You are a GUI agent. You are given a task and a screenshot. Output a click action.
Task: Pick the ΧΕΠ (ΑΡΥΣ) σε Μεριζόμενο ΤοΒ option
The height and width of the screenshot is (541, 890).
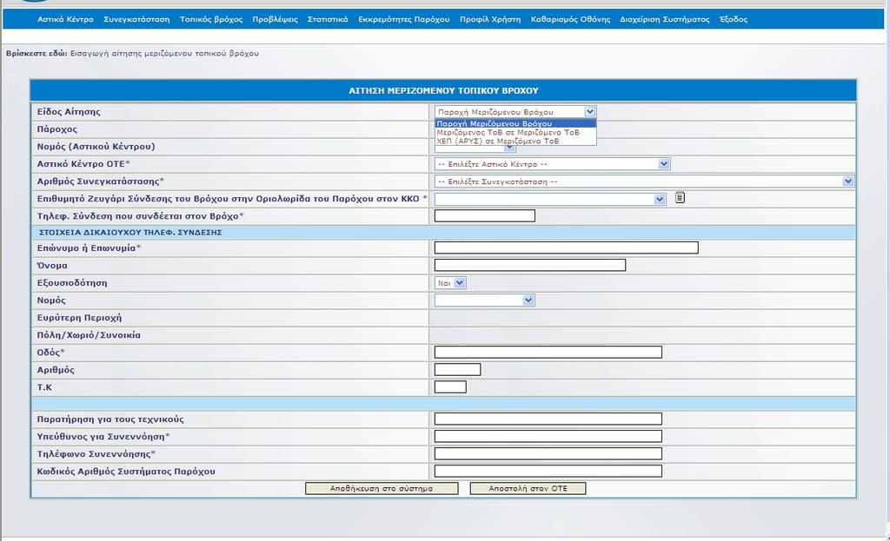tap(515, 142)
